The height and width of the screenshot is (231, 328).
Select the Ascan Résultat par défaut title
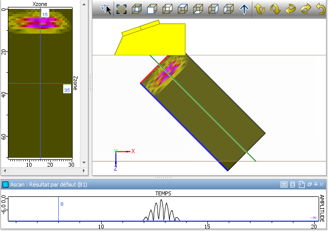[45, 185]
